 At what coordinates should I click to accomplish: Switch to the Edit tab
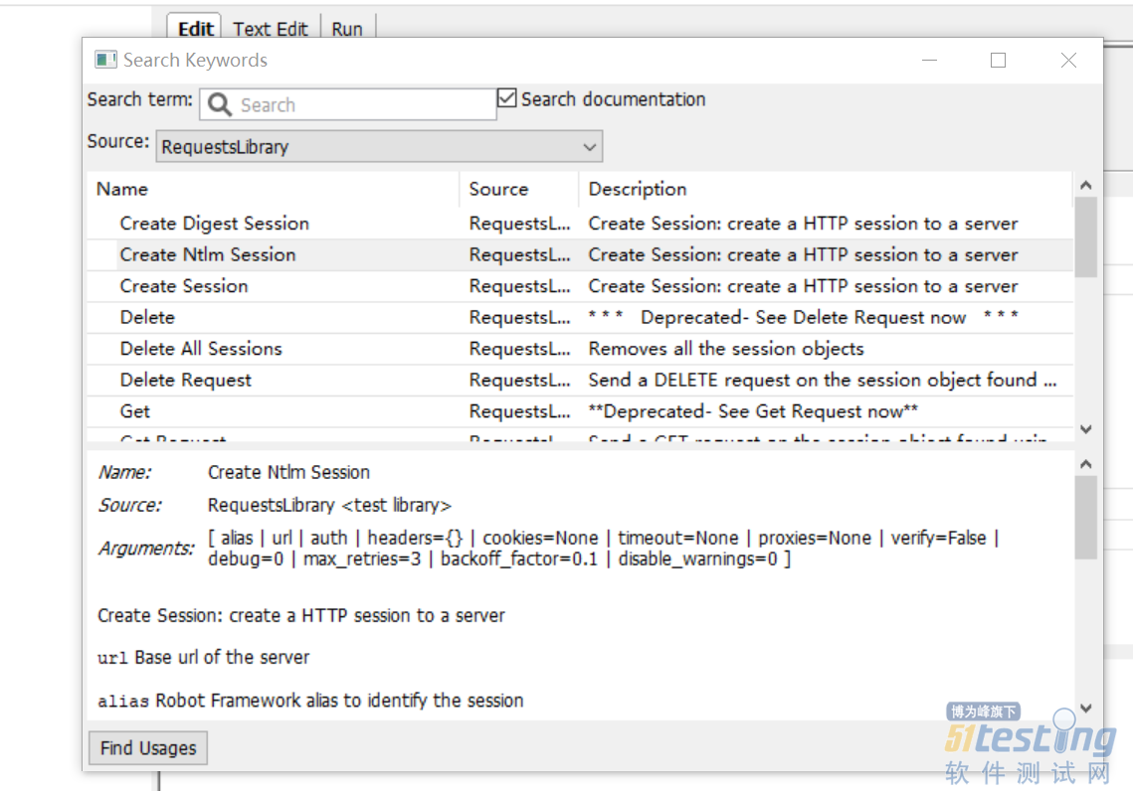click(x=195, y=29)
